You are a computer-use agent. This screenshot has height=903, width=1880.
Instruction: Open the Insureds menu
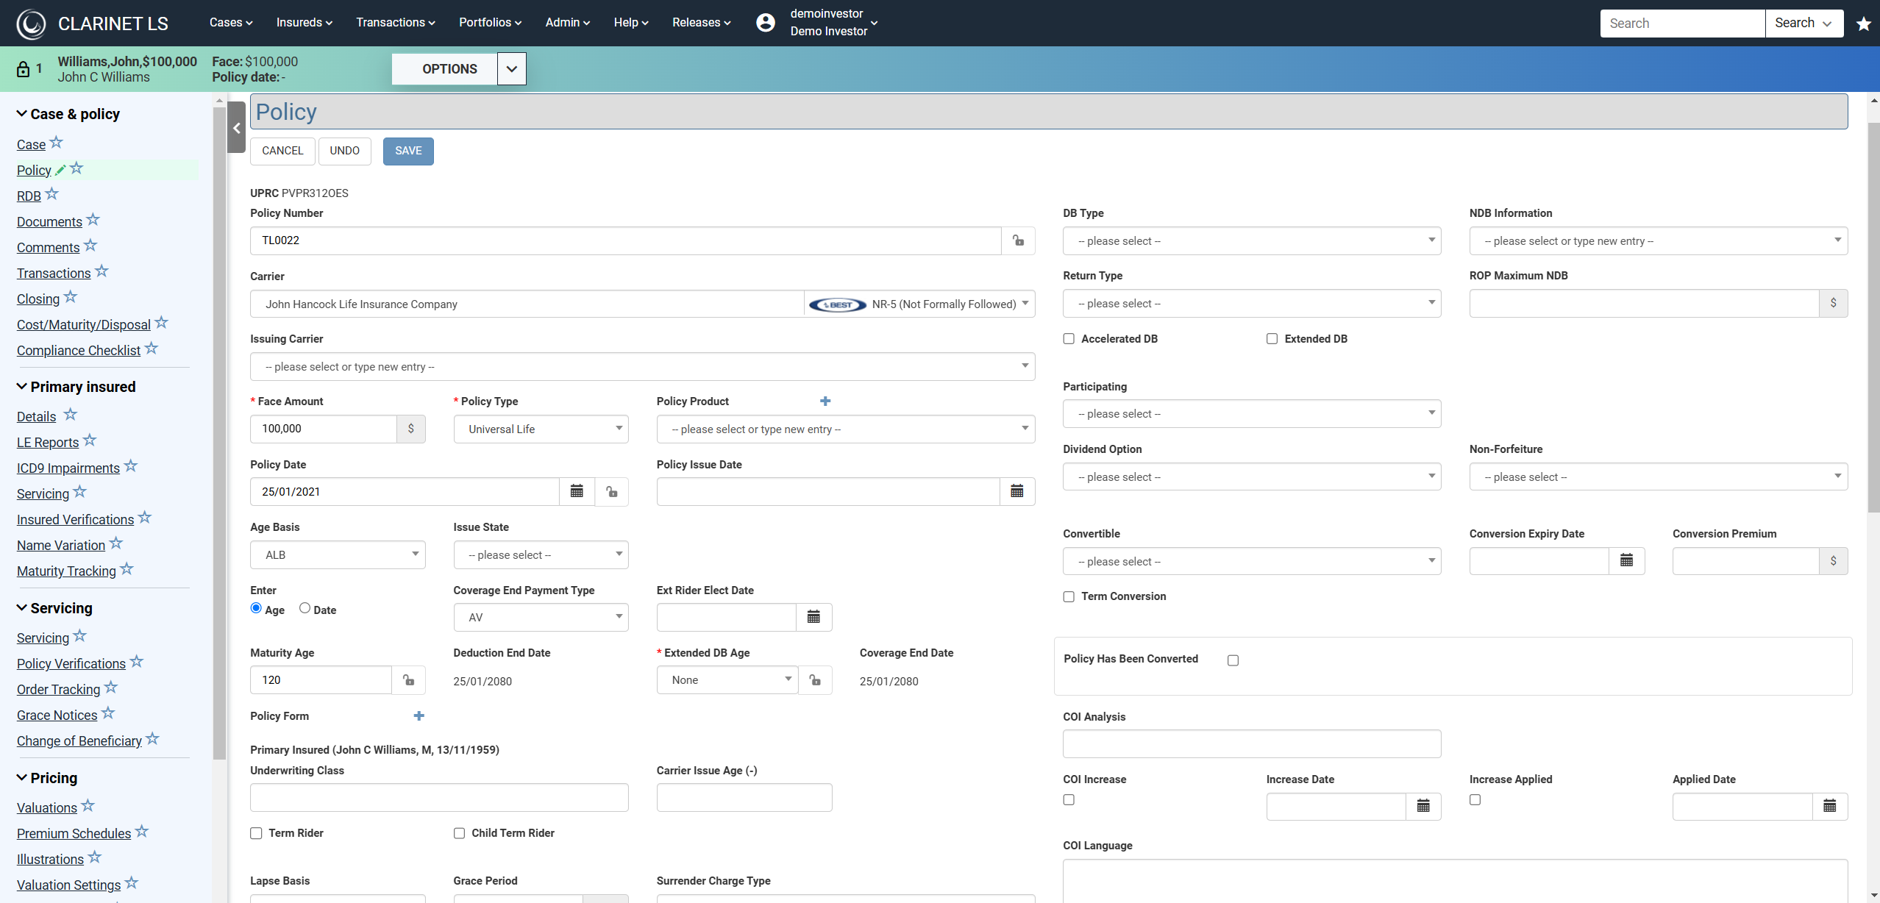click(304, 23)
